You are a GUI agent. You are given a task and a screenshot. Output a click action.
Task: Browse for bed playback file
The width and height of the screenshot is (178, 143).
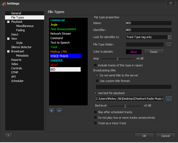point(168,99)
